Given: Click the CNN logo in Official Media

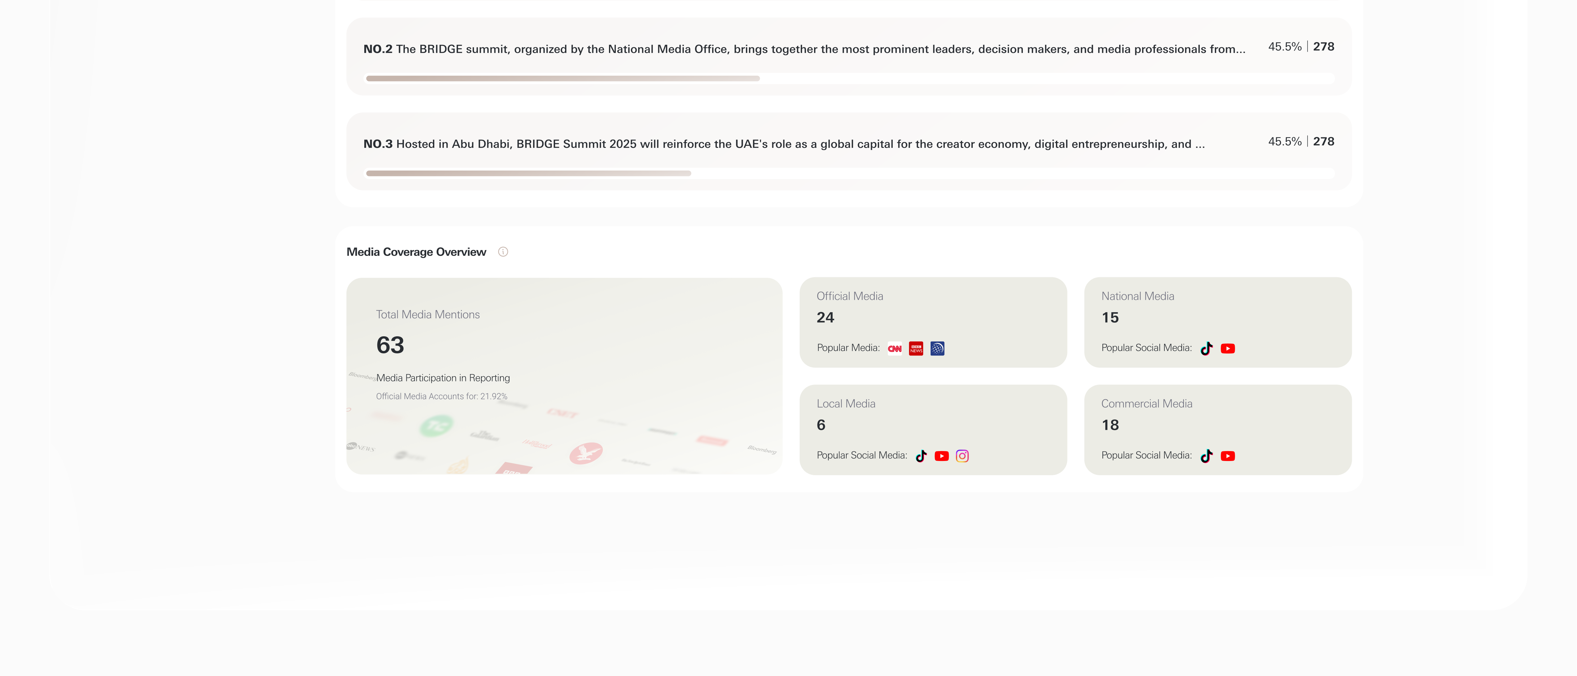Looking at the screenshot, I should tap(894, 348).
